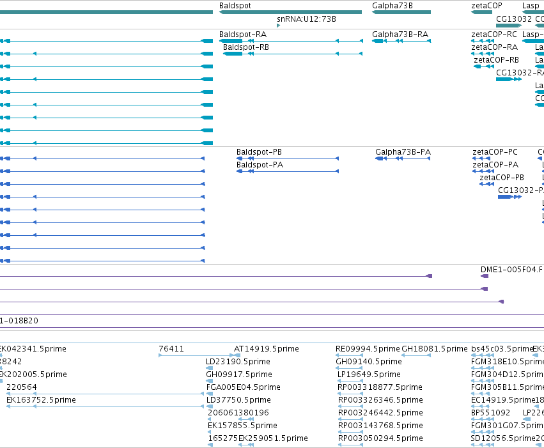The image size is (544, 448).
Task: Open the Galpha73B-PA protein feature
Action: pyautogui.click(x=403, y=158)
